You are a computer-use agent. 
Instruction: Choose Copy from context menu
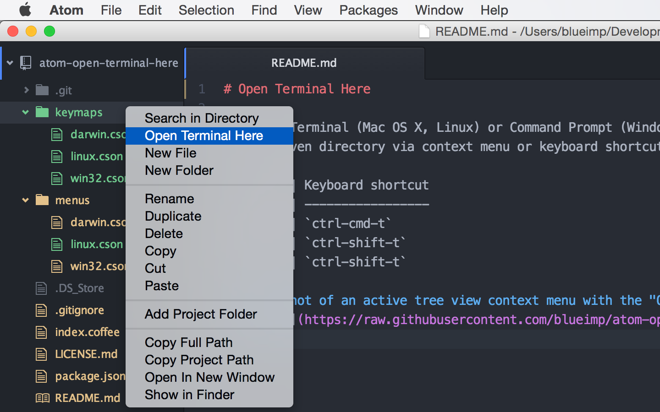tap(209, 251)
